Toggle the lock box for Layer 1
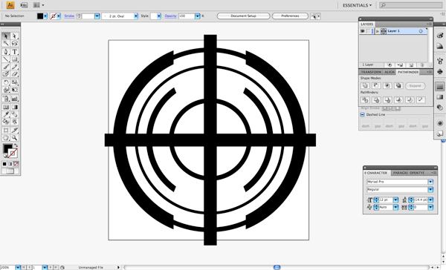The height and width of the screenshot is (270, 446). tap(369, 31)
